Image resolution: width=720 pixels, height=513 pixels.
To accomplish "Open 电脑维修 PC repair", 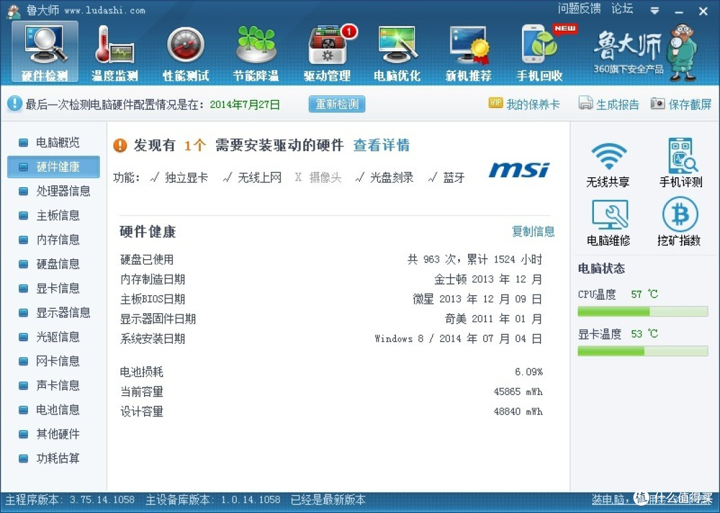I will pyautogui.click(x=609, y=223).
